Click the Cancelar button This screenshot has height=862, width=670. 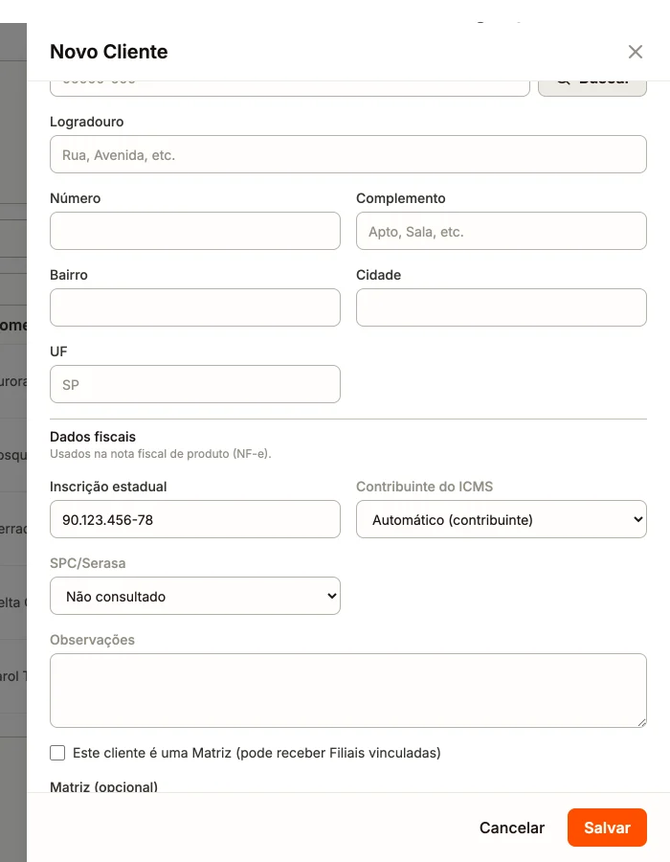click(x=512, y=828)
